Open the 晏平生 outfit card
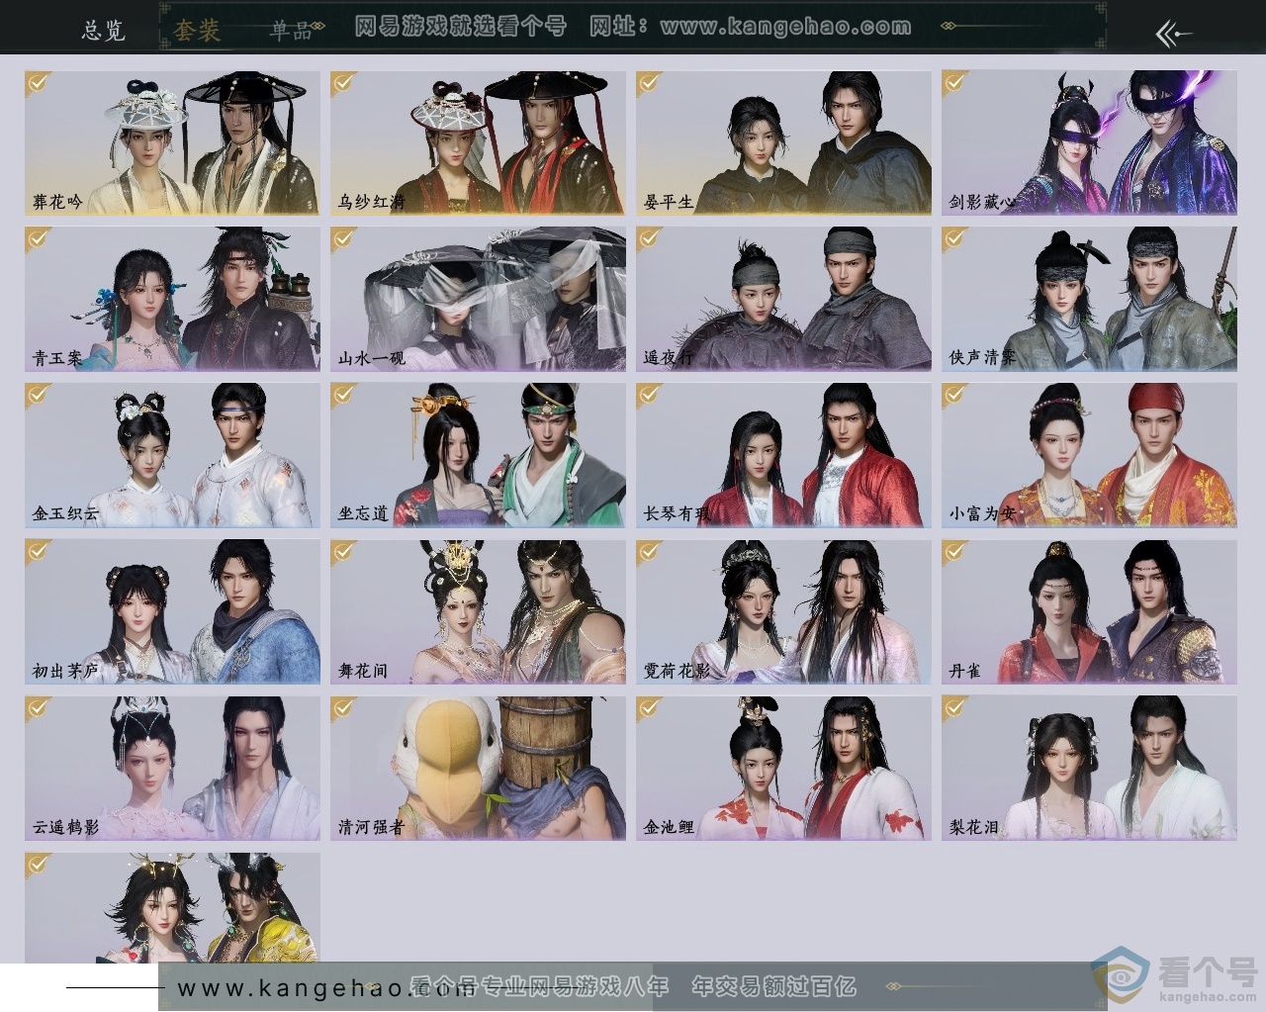 783,143
